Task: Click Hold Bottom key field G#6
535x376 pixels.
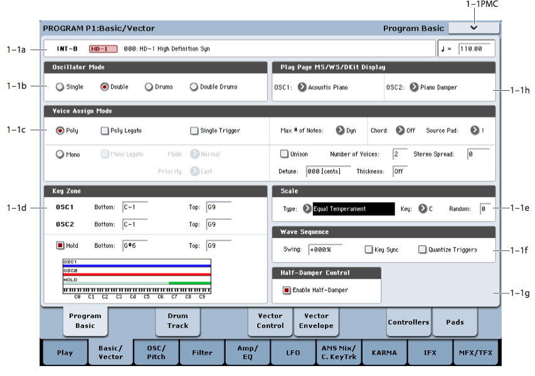Action: click(x=135, y=245)
